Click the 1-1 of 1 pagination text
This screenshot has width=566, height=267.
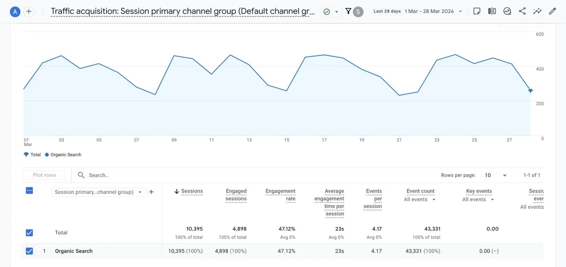(532, 175)
